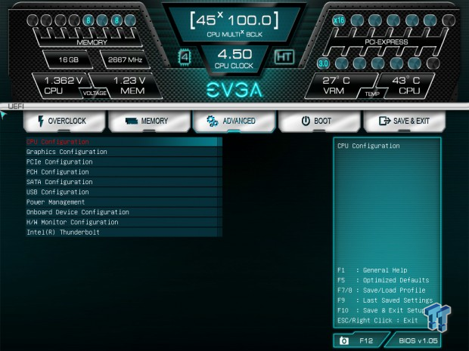The width and height of the screenshot is (469, 351).
Task: Click the 45 x 100.0 CPU multiplier display
Action: click(234, 24)
